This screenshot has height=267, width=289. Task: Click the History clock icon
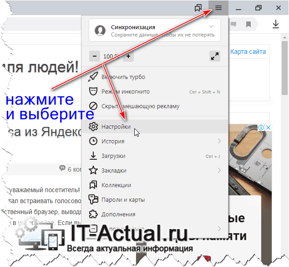pyautogui.click(x=93, y=141)
